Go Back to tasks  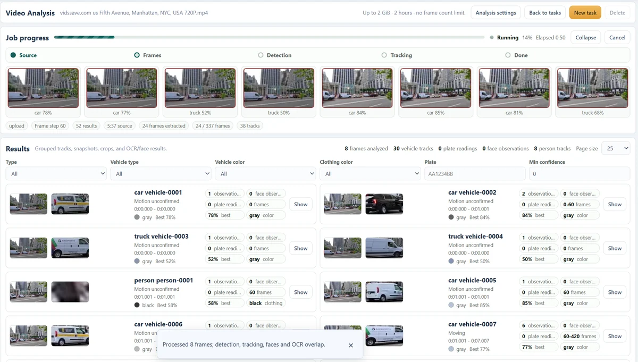click(545, 13)
